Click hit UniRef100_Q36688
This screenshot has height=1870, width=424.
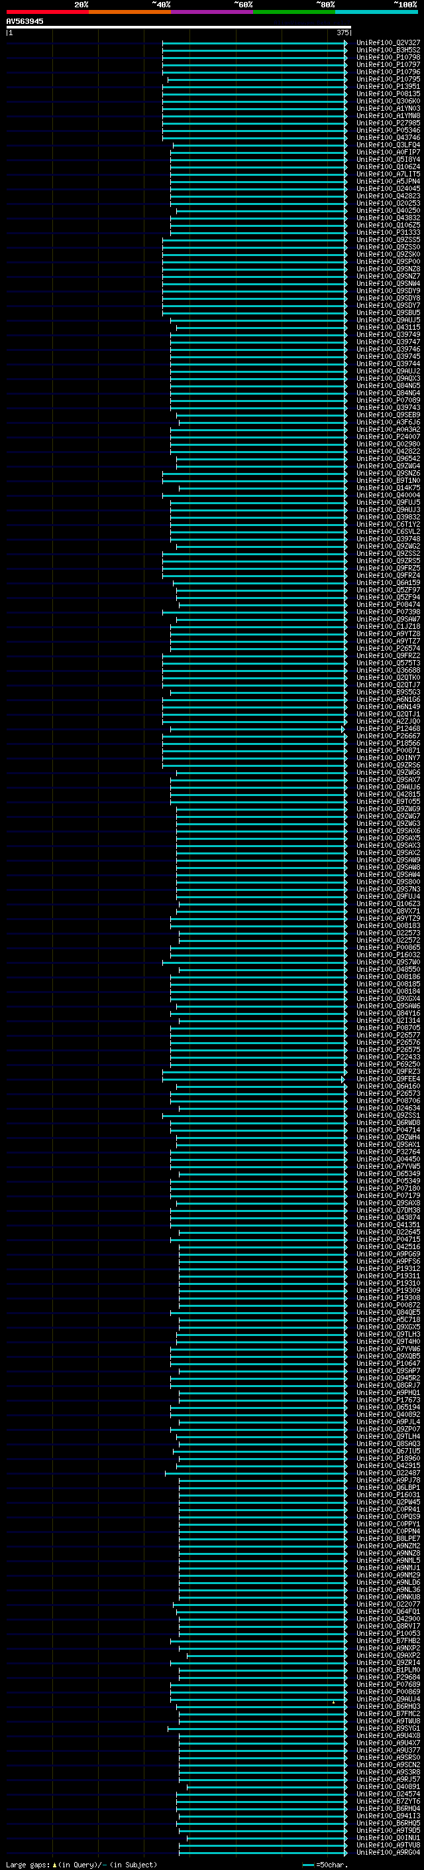(x=388, y=670)
